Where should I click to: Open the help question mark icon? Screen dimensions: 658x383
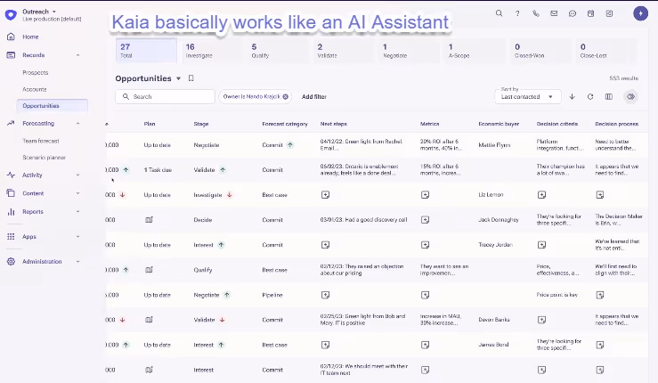coord(517,13)
